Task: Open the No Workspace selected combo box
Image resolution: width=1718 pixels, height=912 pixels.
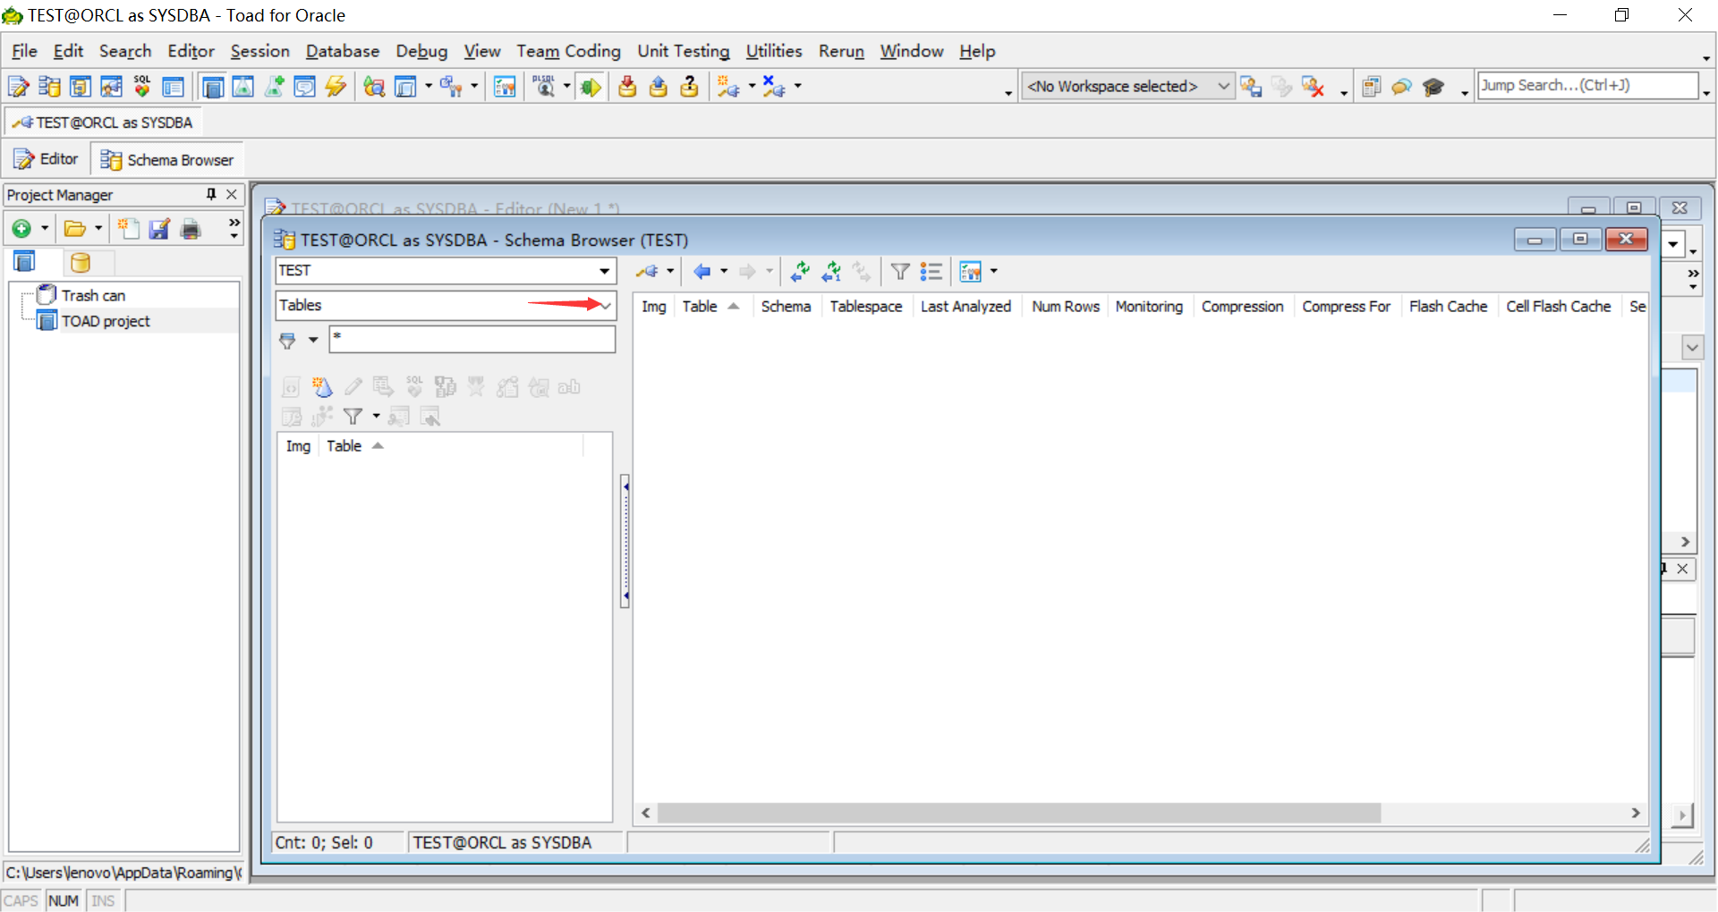Action: coord(1128,86)
